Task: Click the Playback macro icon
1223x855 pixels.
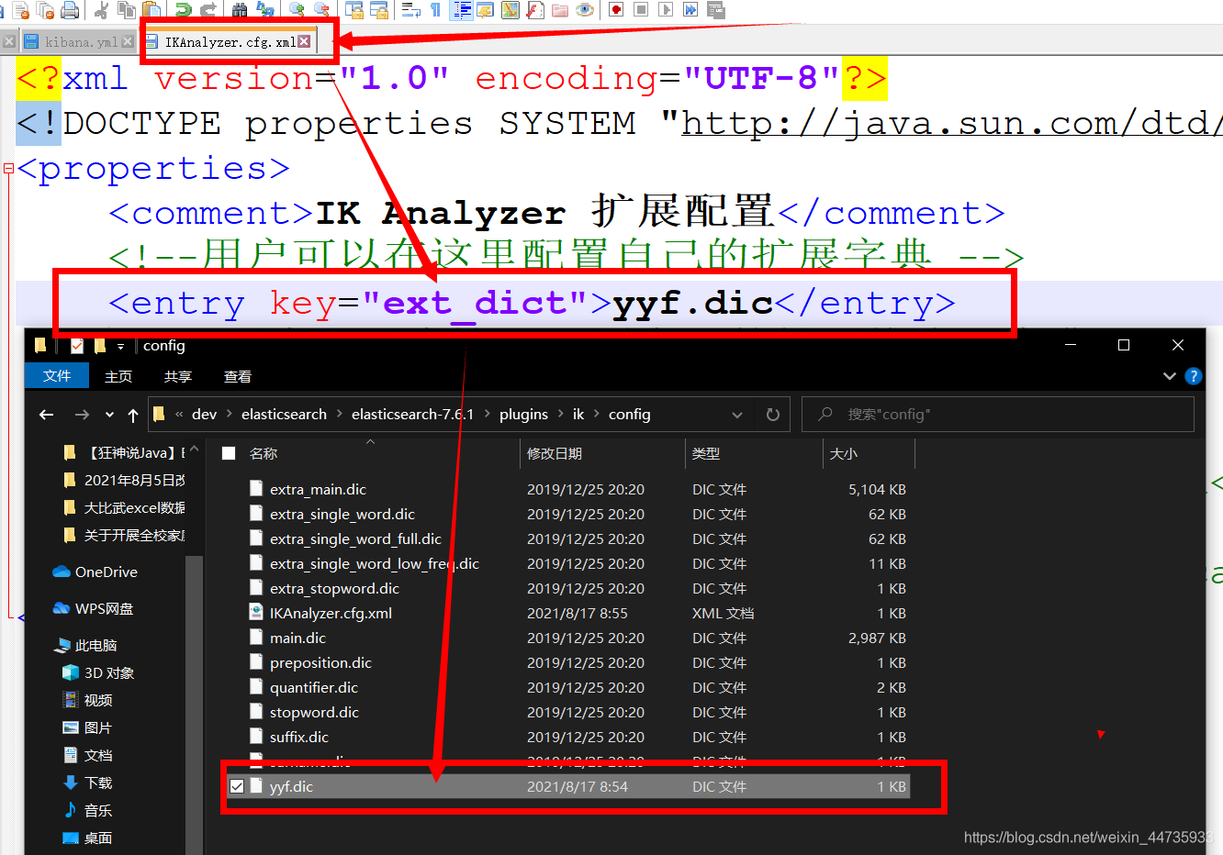Action: click(x=666, y=11)
